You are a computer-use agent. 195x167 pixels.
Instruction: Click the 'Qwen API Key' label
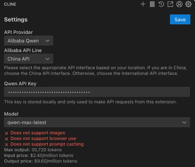click(x=20, y=84)
